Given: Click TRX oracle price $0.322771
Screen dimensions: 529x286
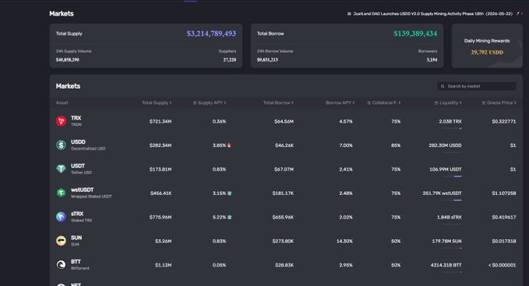Looking at the screenshot, I should click(504, 121).
